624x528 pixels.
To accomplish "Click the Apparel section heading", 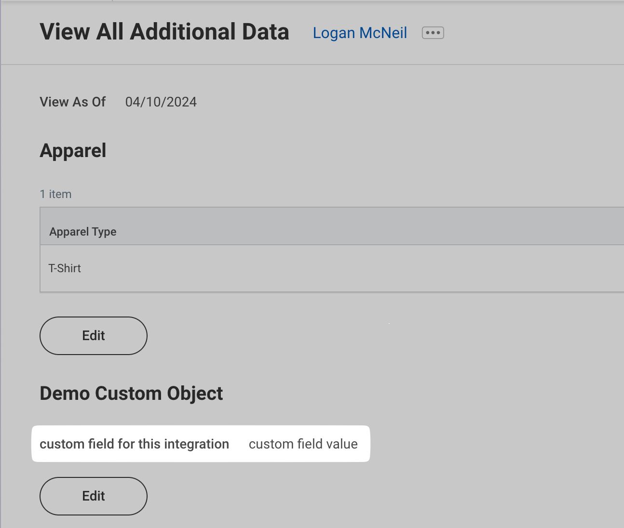I will (73, 151).
